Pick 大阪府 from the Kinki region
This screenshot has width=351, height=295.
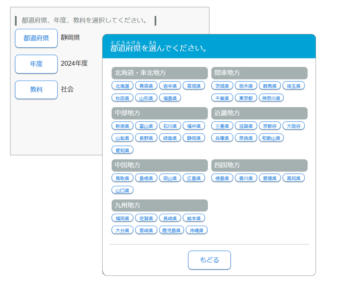pos(294,126)
